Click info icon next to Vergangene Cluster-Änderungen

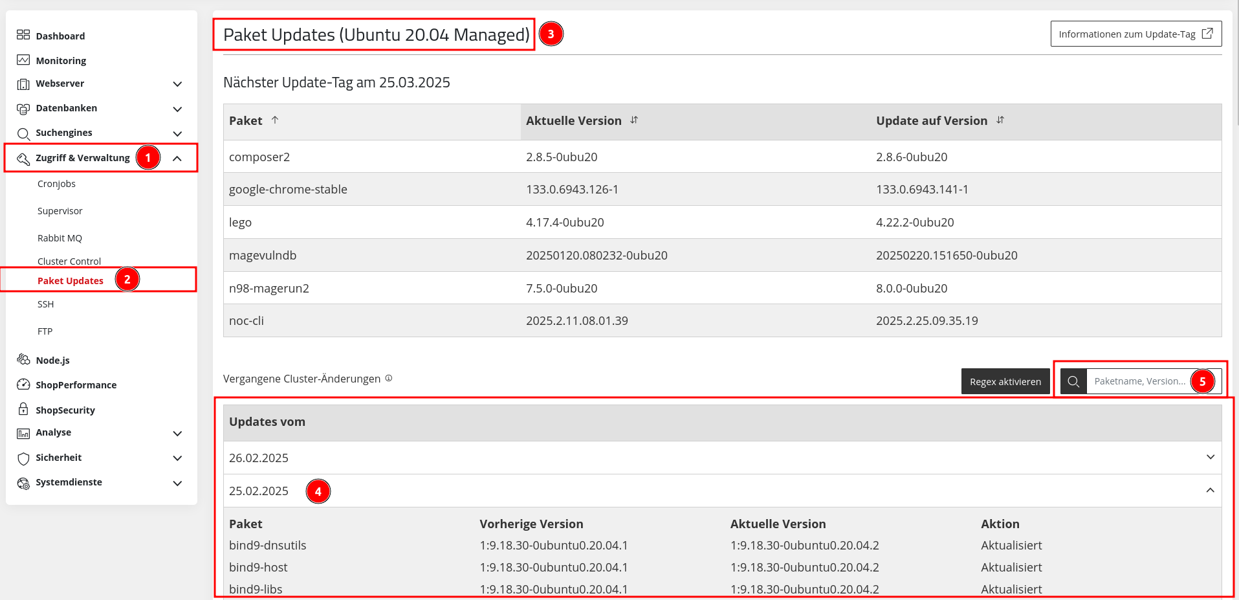pyautogui.click(x=389, y=378)
